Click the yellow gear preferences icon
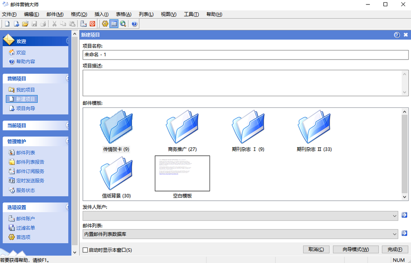Image resolution: width=411 pixels, height=263 pixels. point(105,24)
